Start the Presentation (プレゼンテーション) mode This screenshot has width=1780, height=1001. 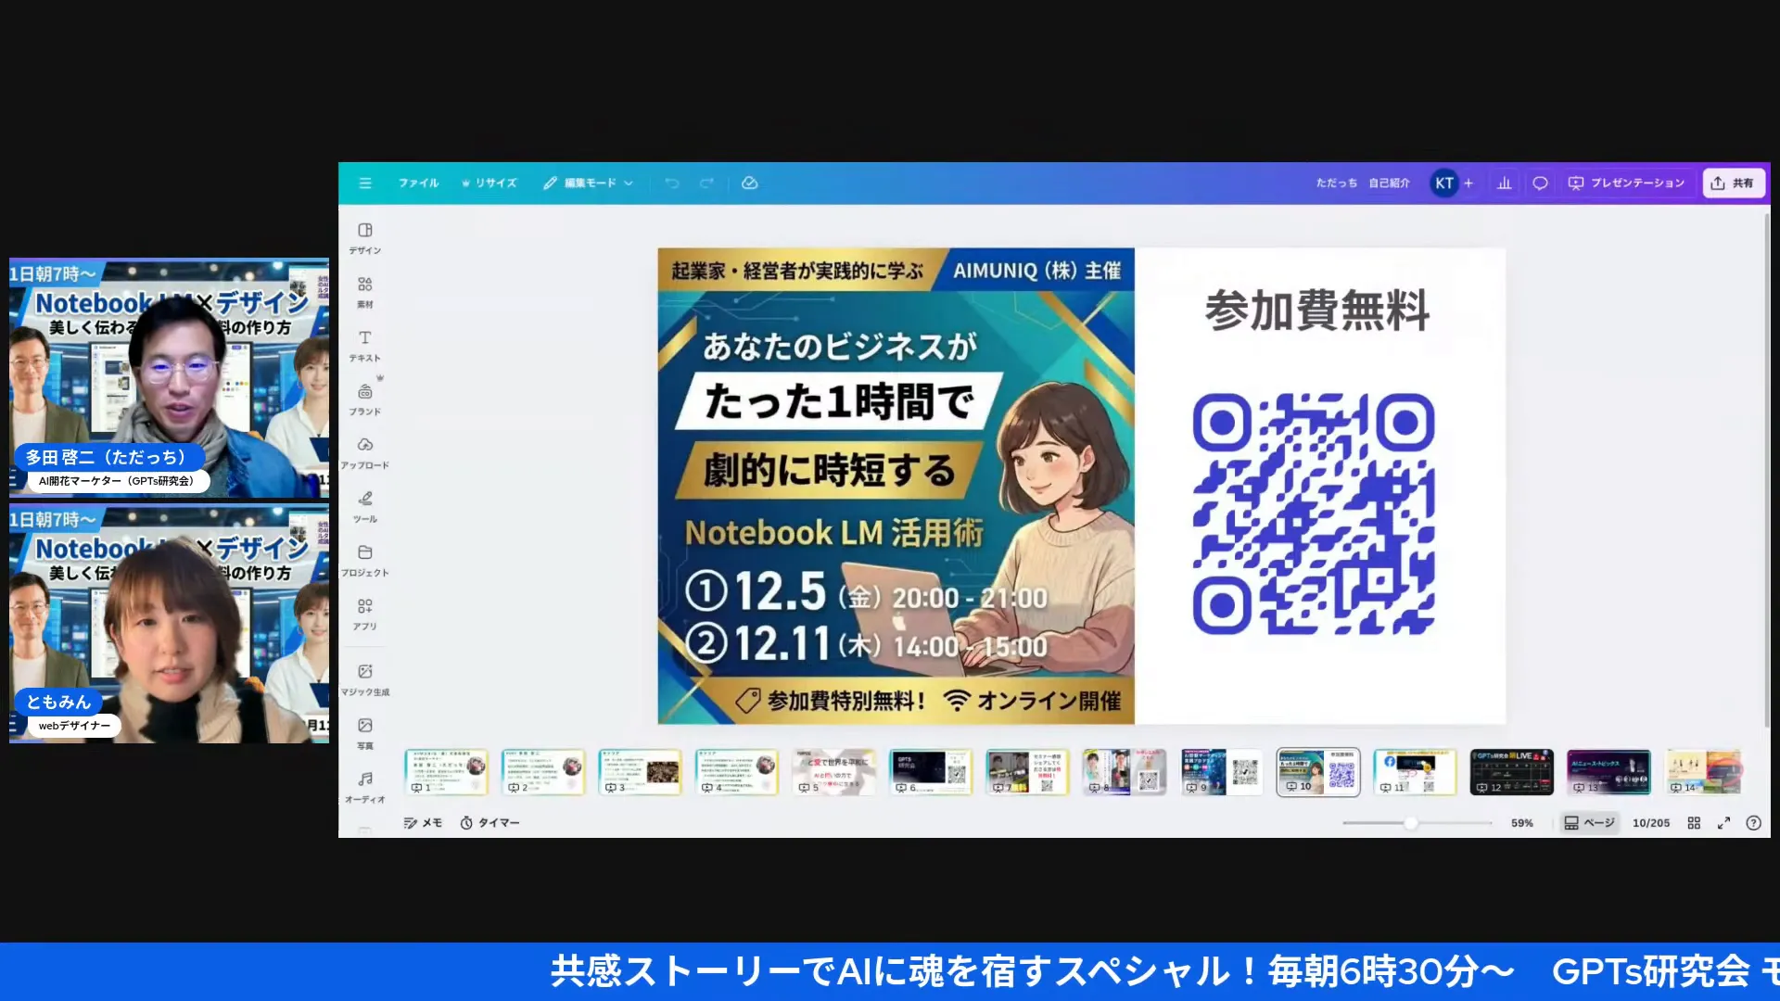tap(1626, 184)
